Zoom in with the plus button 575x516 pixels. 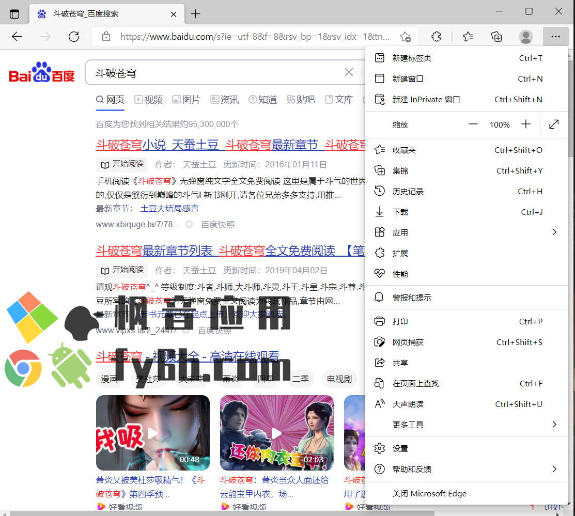pos(525,124)
